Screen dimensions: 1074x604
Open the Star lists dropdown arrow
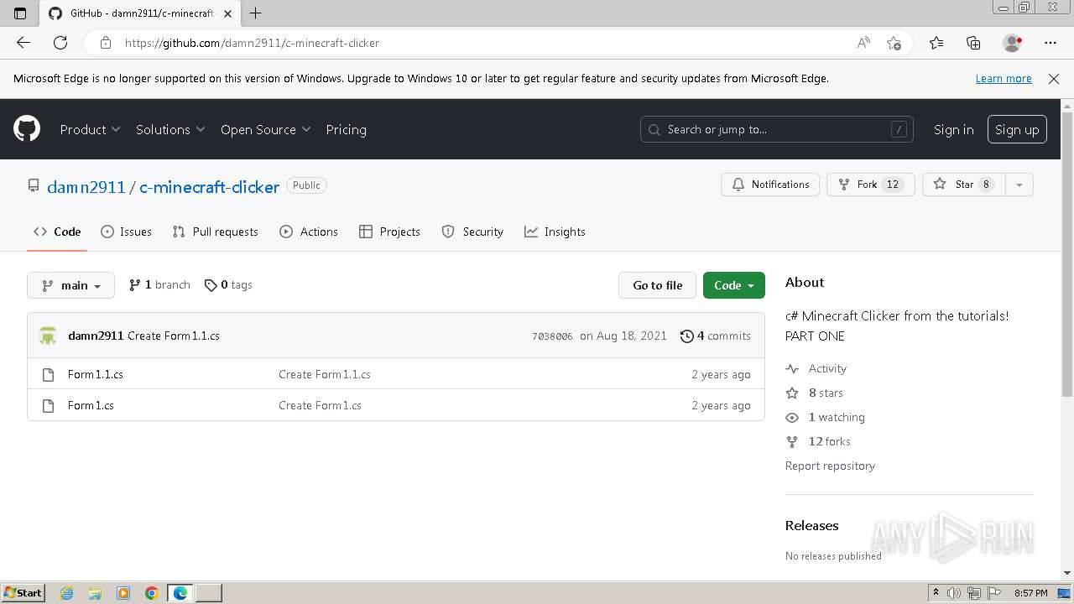click(1019, 185)
